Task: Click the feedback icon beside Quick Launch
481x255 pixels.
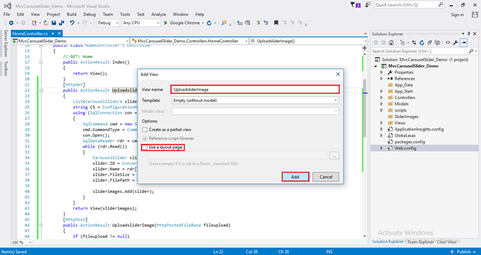Action: click(x=368, y=5)
